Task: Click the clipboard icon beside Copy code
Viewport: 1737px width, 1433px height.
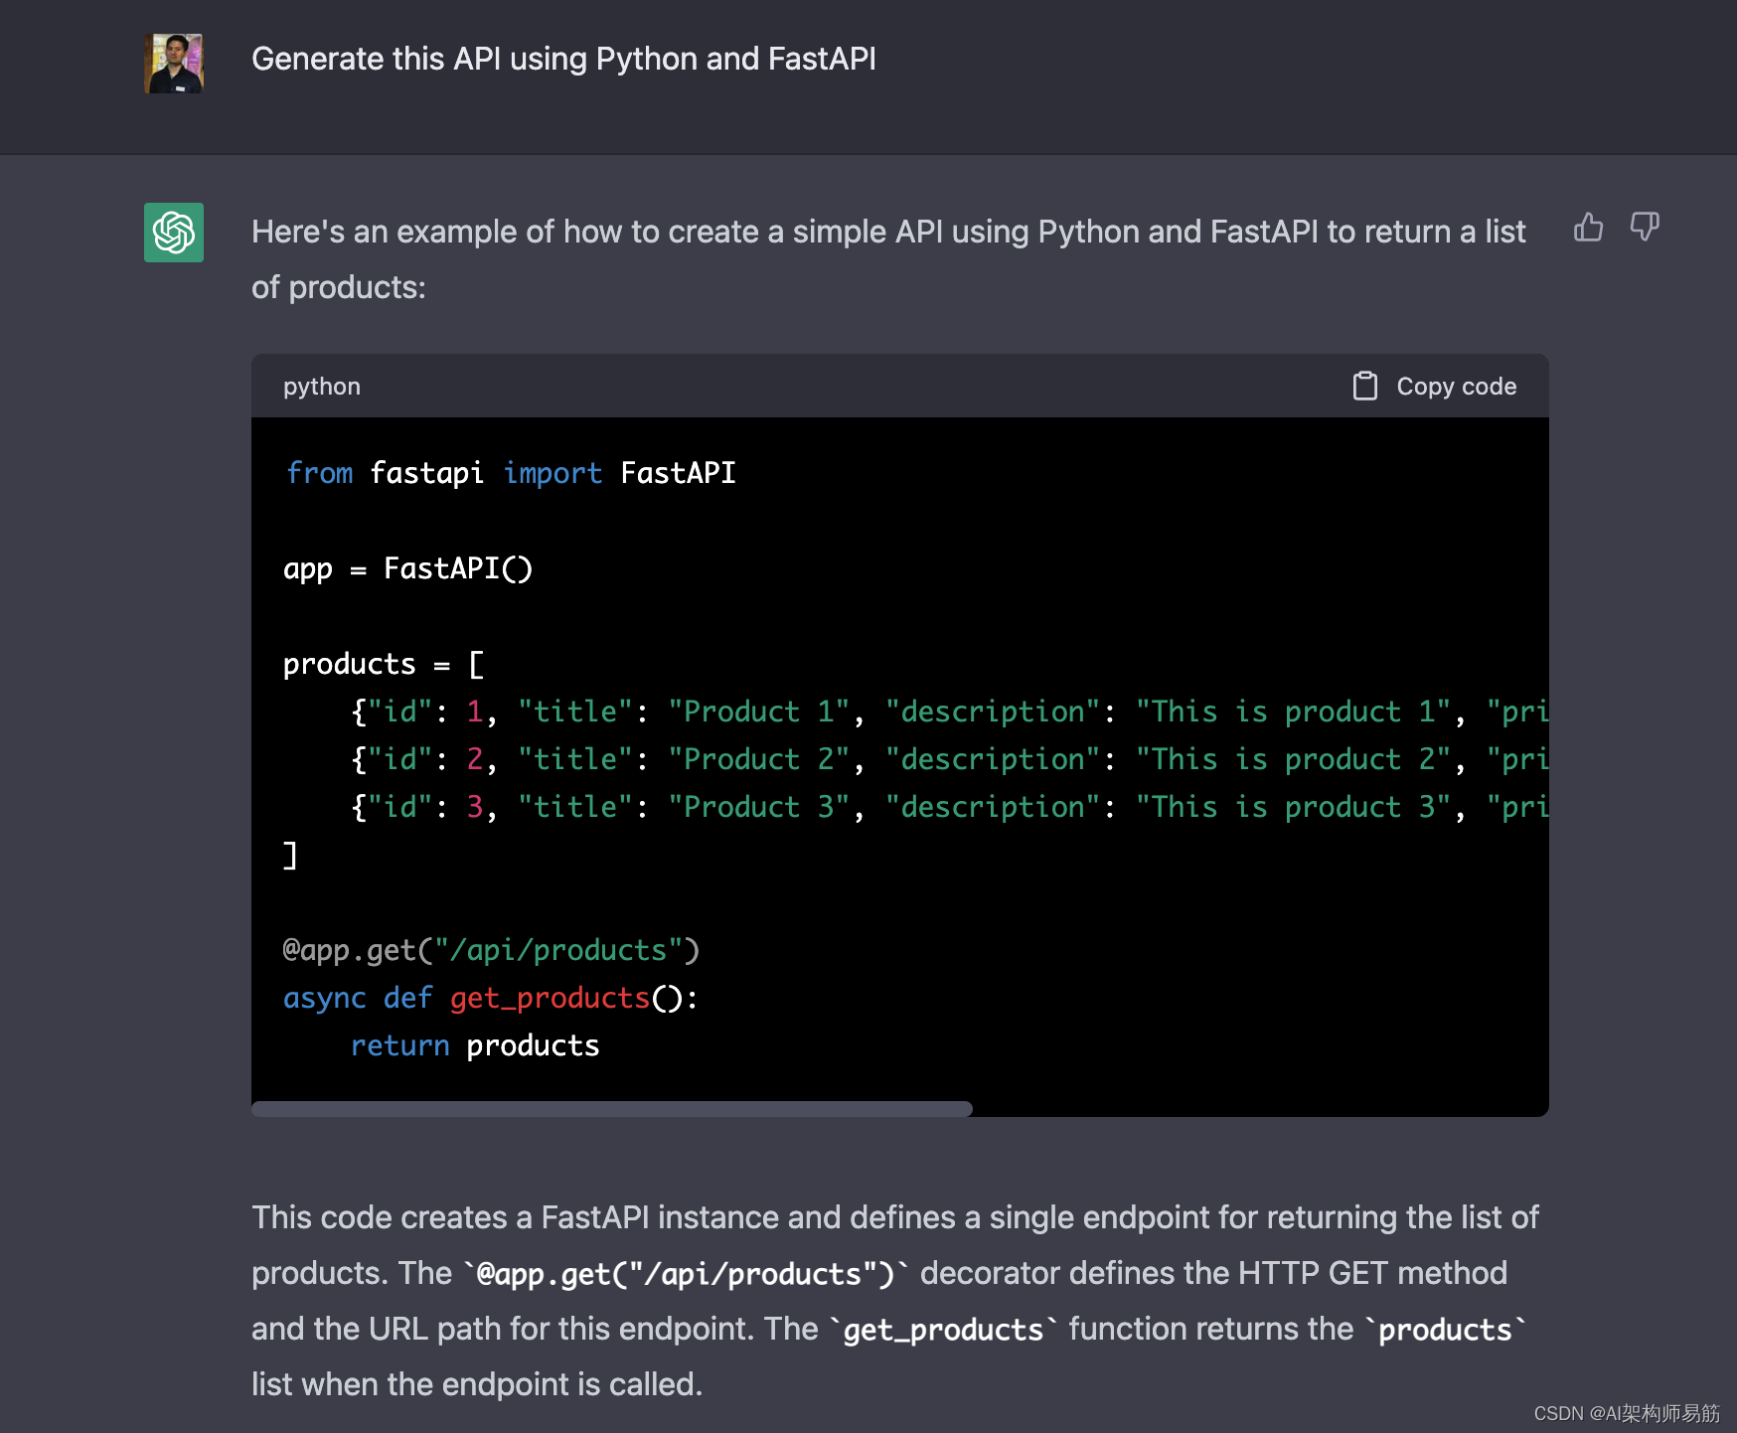Action: tap(1365, 386)
